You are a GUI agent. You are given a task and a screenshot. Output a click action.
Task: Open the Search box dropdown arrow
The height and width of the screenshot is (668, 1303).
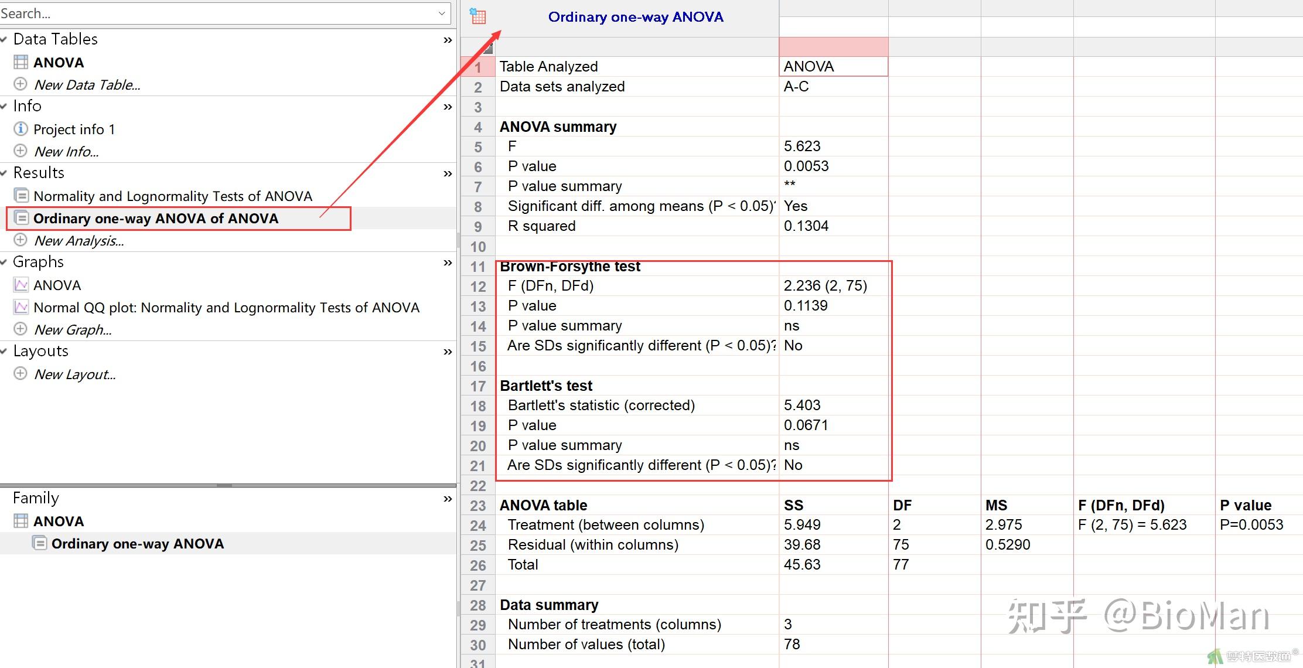[442, 13]
